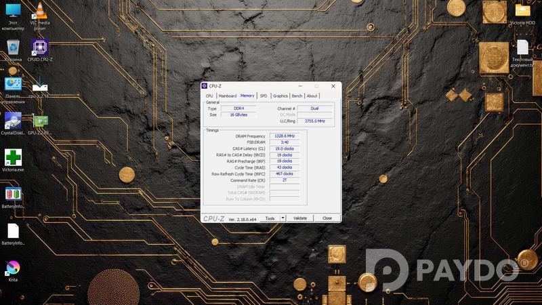This screenshot has height=305, width=542.
Task: Switch to the CPU tab in CPU-Z
Action: [209, 96]
